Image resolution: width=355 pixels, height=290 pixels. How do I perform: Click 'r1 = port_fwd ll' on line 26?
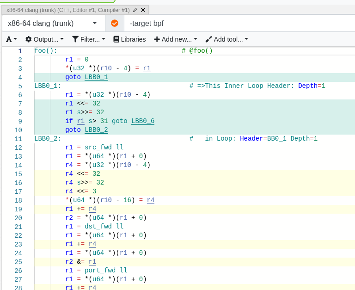pyautogui.click(x=96, y=270)
